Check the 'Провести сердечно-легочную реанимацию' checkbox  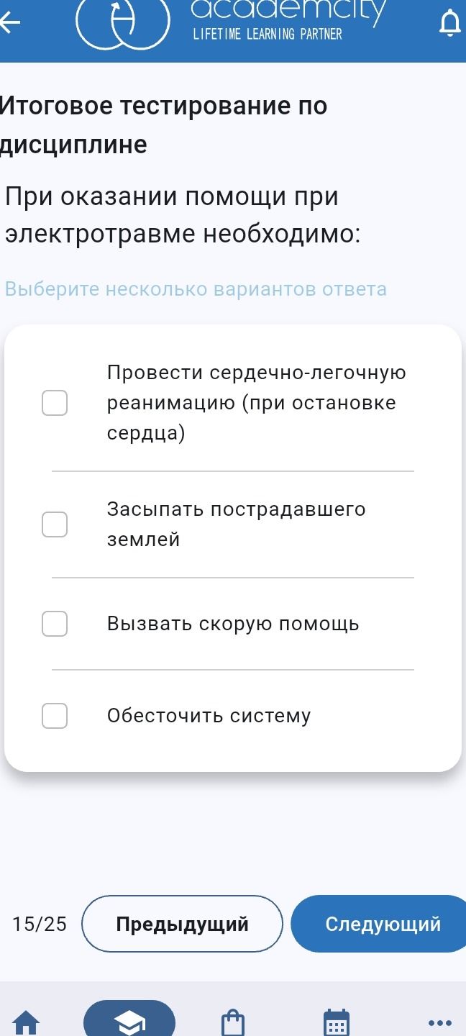55,403
